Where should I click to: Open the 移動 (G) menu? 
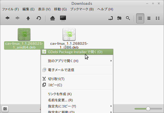[60, 9]
